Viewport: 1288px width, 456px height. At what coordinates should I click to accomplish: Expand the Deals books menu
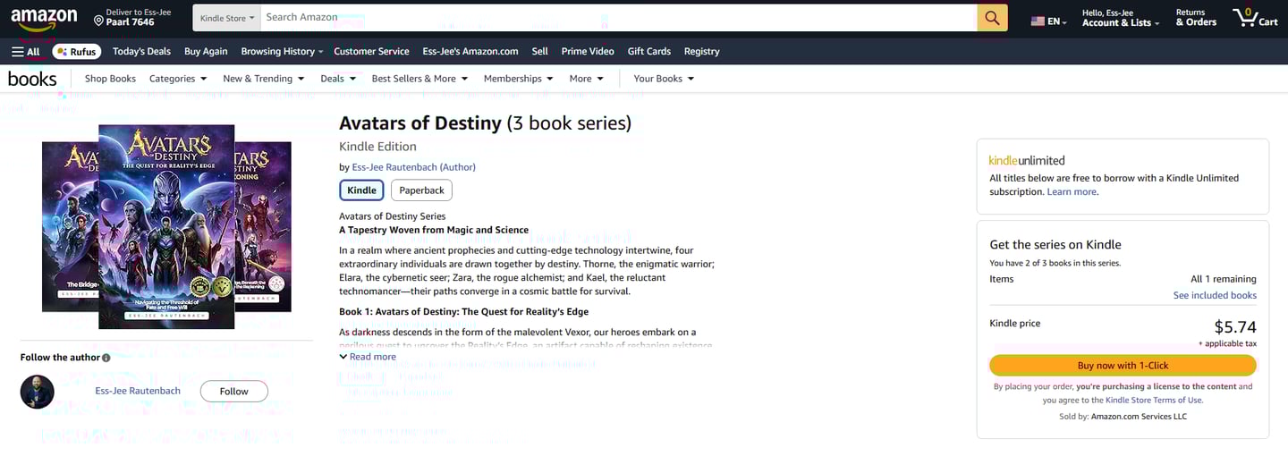click(338, 79)
